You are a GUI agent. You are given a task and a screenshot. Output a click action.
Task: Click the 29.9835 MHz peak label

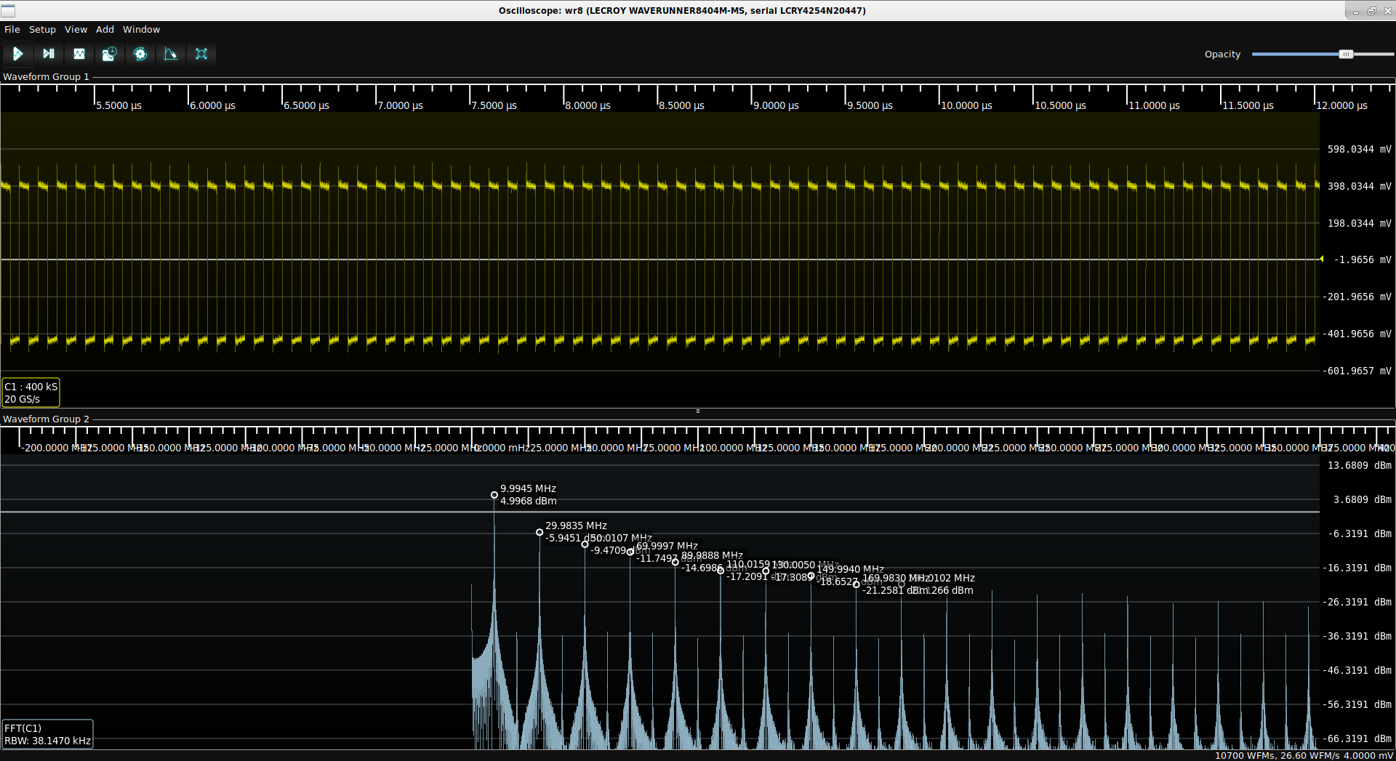pos(576,526)
